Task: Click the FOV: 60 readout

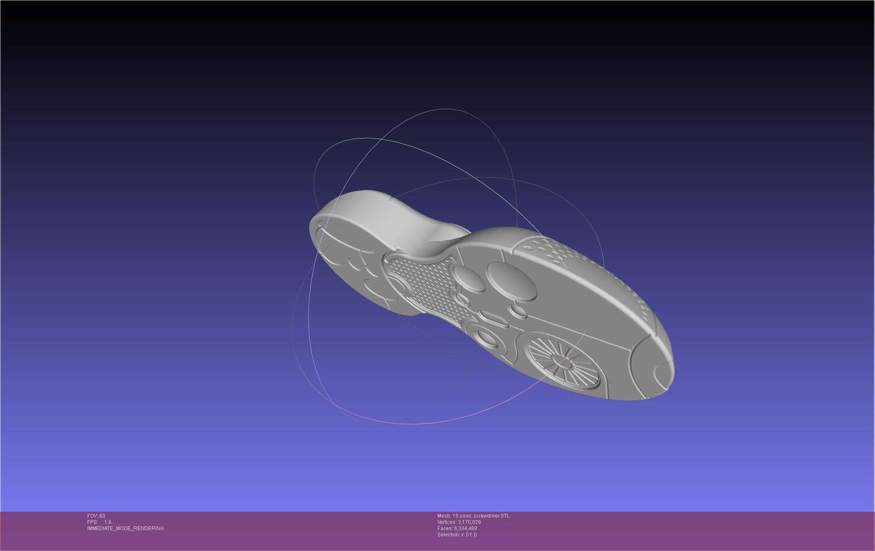Action: click(96, 516)
